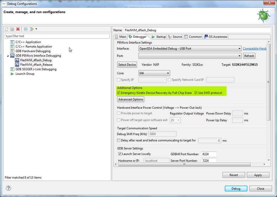Enable Delay after reset checkbox
The height and width of the screenshot is (197, 277).
[x=119, y=140]
